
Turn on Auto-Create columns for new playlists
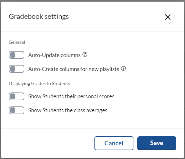[x=17, y=69]
